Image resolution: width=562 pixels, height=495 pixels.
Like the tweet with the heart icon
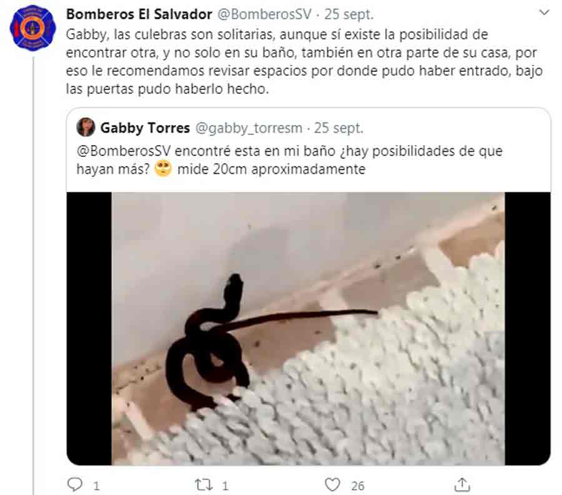tap(332, 484)
